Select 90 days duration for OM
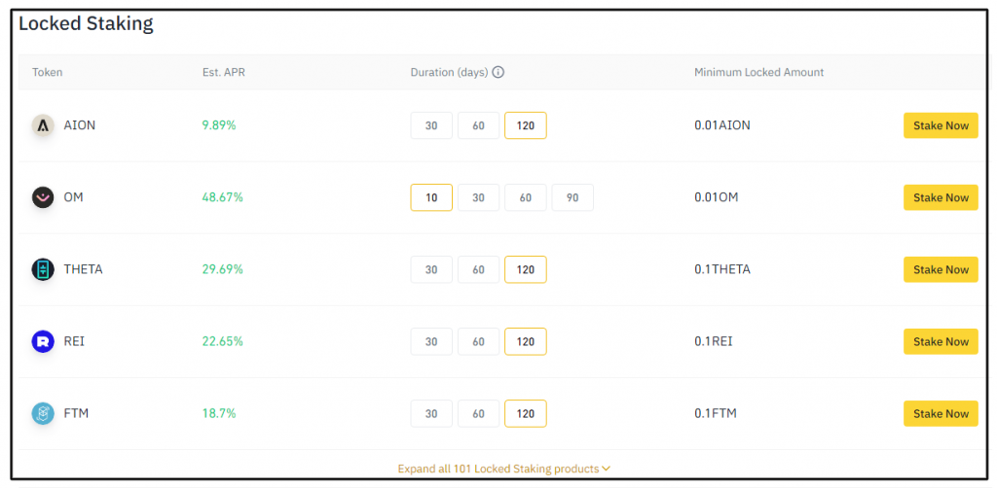The width and height of the screenshot is (997, 488). click(x=572, y=197)
